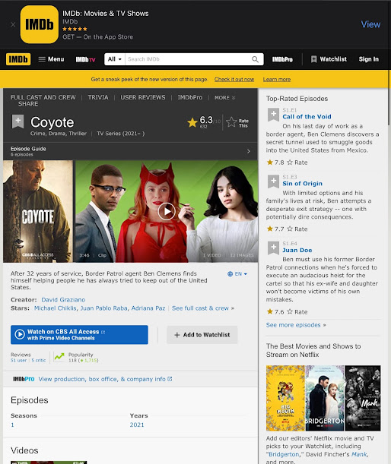Open IMDbPro from the navigation bar

[x=282, y=59]
